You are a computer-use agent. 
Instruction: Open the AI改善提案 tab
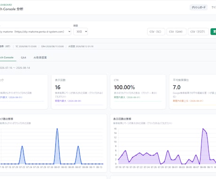[x=40, y=57]
